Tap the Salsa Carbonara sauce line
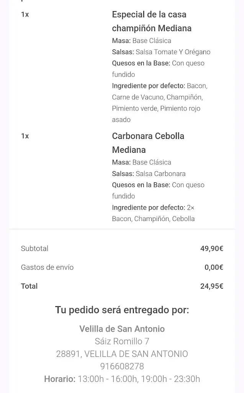The height and width of the screenshot is (393, 244). coord(149,173)
